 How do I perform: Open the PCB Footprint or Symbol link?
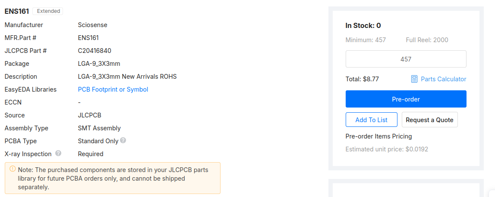tap(113, 89)
